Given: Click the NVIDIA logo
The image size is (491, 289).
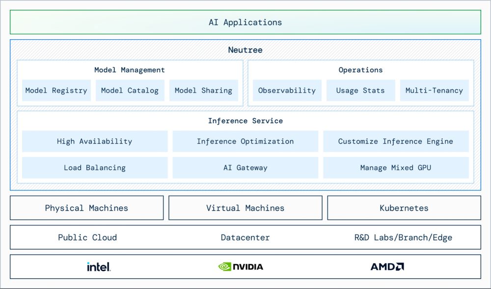Looking at the screenshot, I should 241,267.
